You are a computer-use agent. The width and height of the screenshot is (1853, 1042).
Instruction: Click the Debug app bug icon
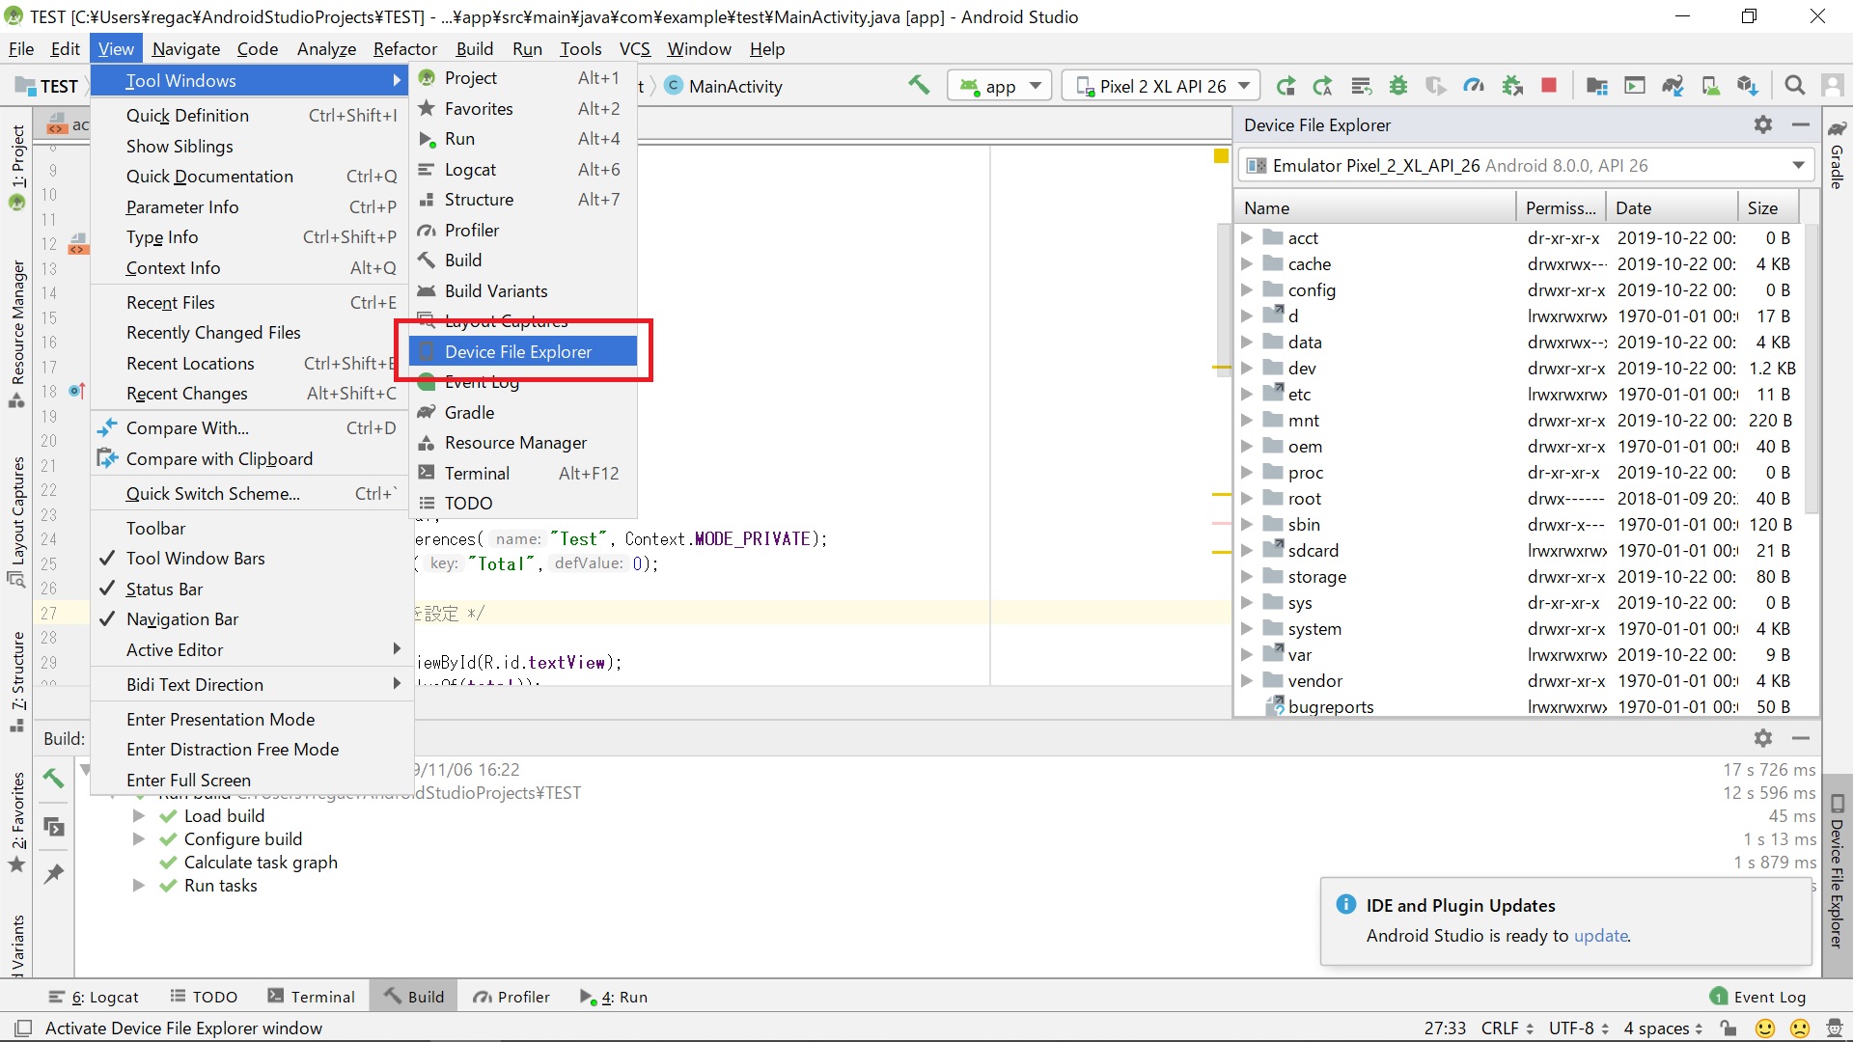click(x=1397, y=86)
